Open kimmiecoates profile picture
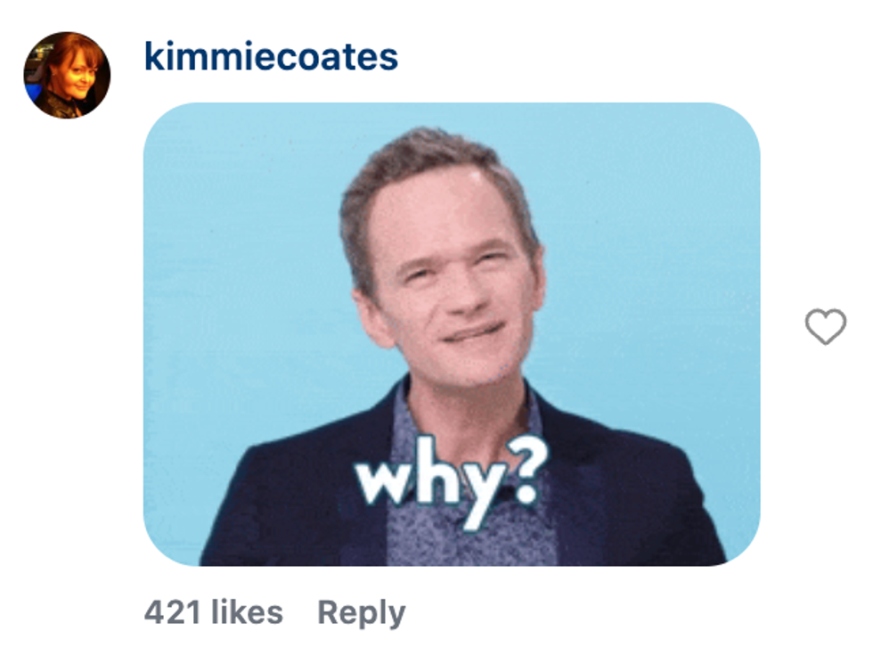This screenshot has width=873, height=656. click(x=67, y=75)
